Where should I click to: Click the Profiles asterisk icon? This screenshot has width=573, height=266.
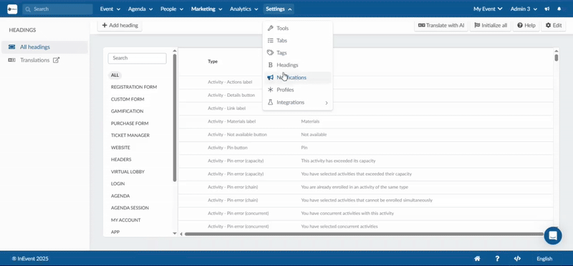[271, 90]
